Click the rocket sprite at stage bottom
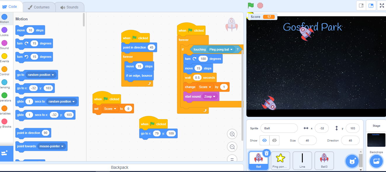 point(269,103)
